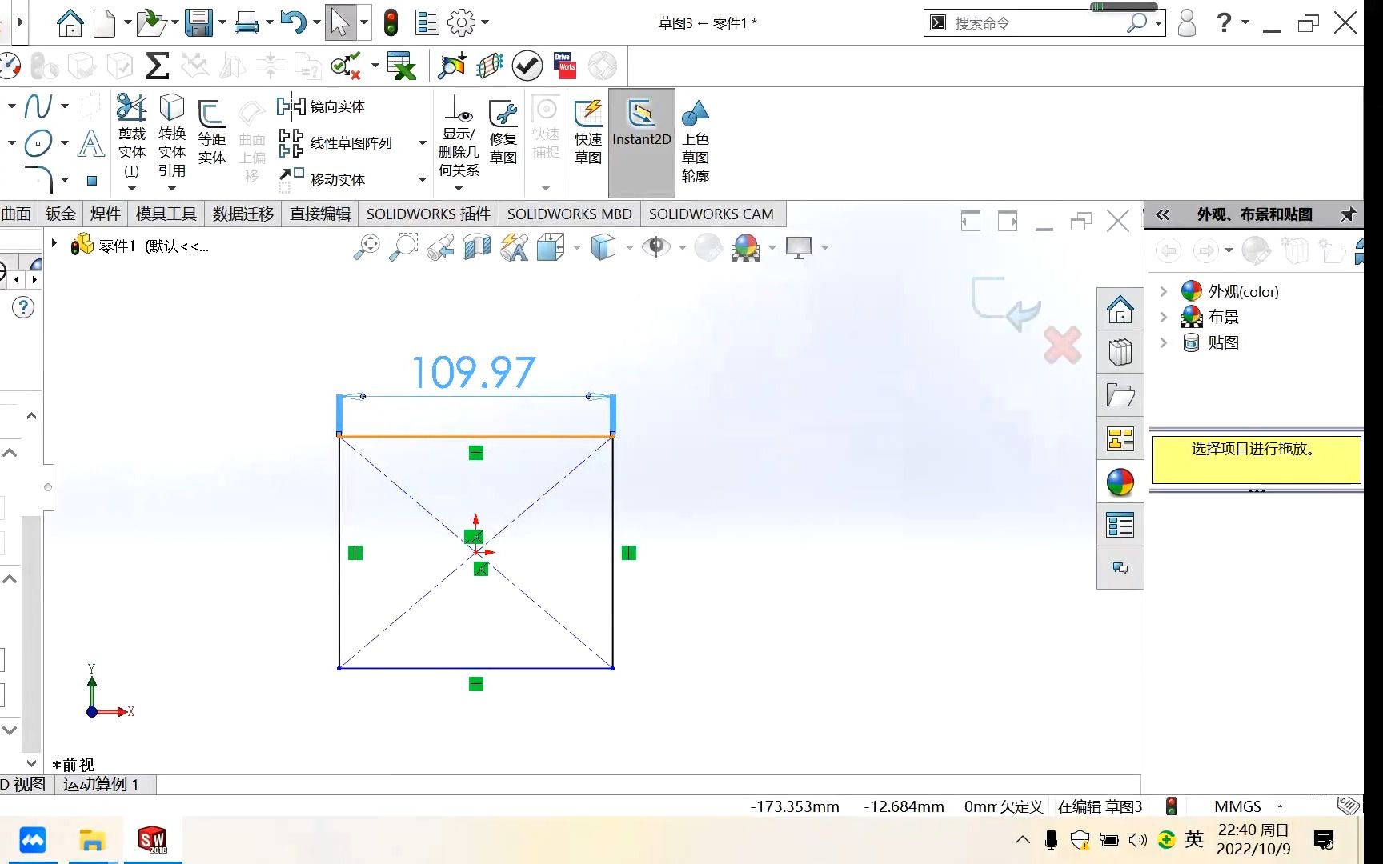Create a new document with New icon
The image size is (1383, 864).
point(105,23)
